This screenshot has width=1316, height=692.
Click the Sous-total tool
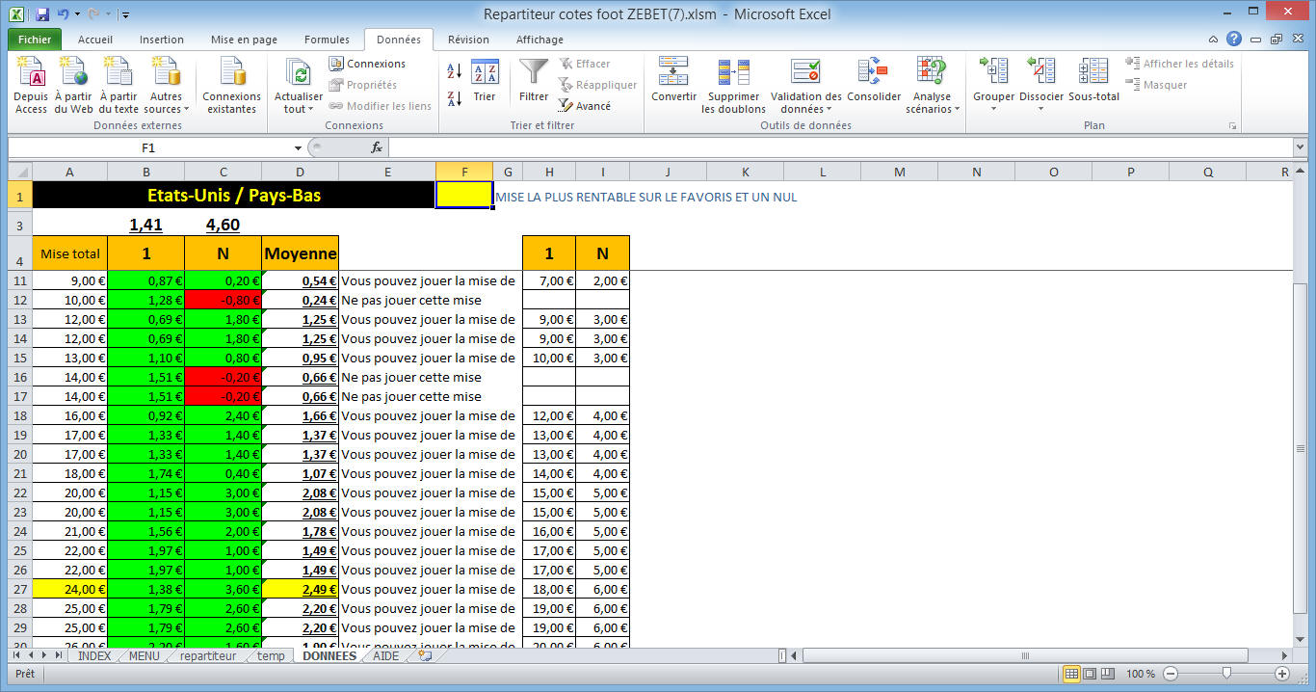1093,82
